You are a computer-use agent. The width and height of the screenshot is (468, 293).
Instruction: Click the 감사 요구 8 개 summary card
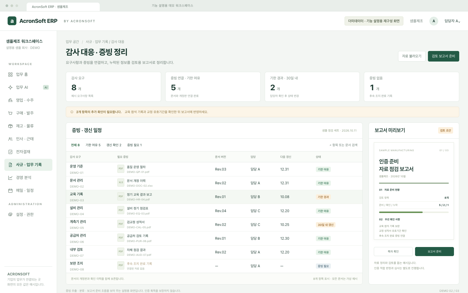(x=113, y=87)
